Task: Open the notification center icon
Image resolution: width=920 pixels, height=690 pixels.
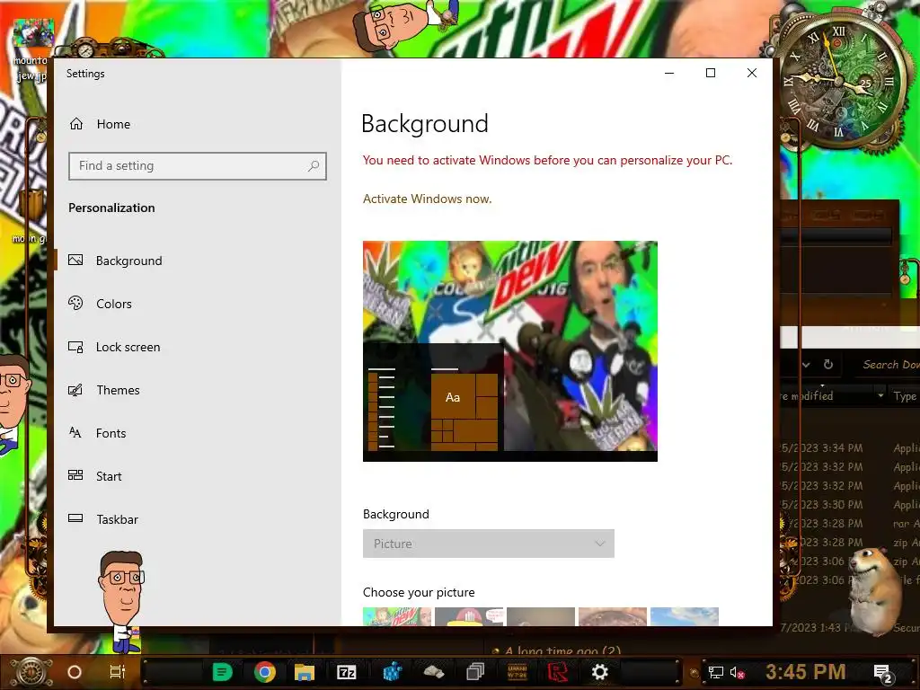Action: [883, 674]
